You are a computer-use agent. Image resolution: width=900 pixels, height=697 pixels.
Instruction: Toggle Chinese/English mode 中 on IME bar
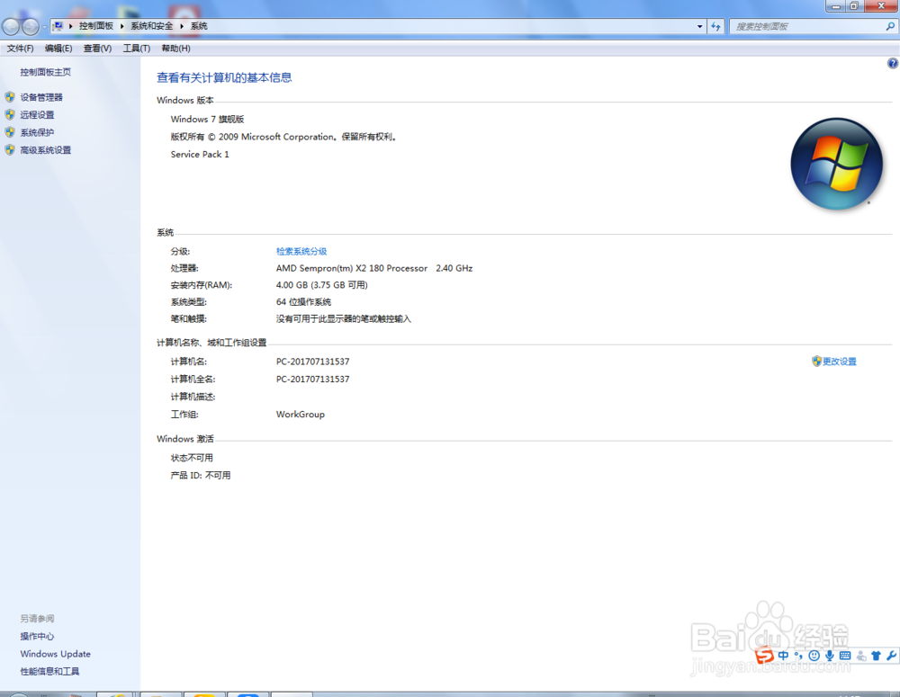coord(784,655)
